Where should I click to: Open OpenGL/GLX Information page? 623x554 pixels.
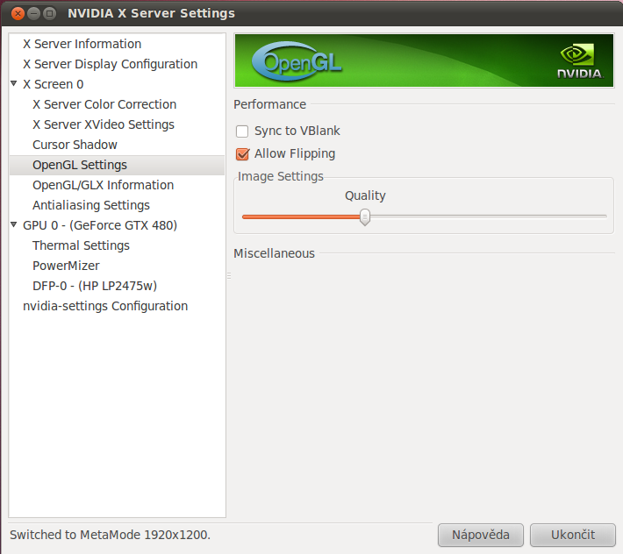point(103,185)
